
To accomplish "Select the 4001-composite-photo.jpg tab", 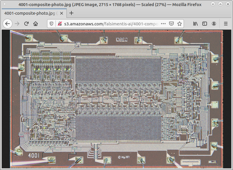I will (34, 13).
